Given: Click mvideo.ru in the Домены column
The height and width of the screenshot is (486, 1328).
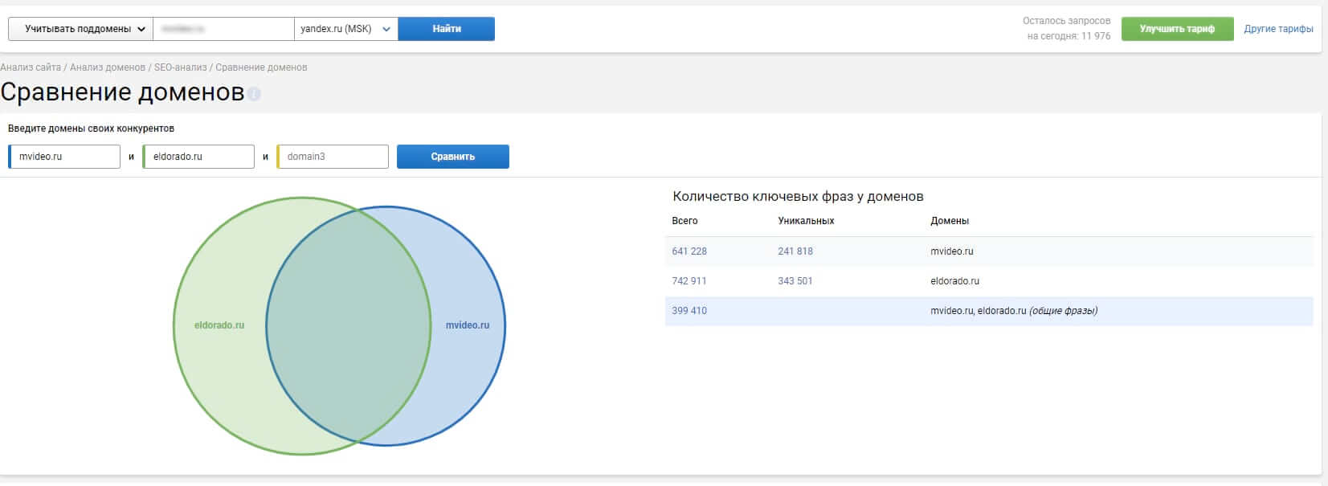Looking at the screenshot, I should pyautogui.click(x=952, y=251).
